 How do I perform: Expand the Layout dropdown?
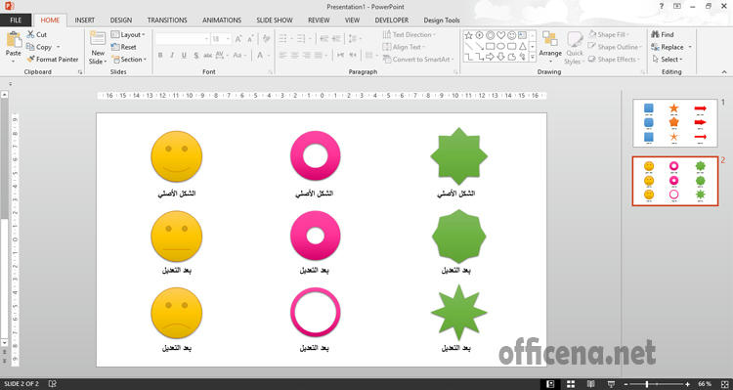point(128,34)
